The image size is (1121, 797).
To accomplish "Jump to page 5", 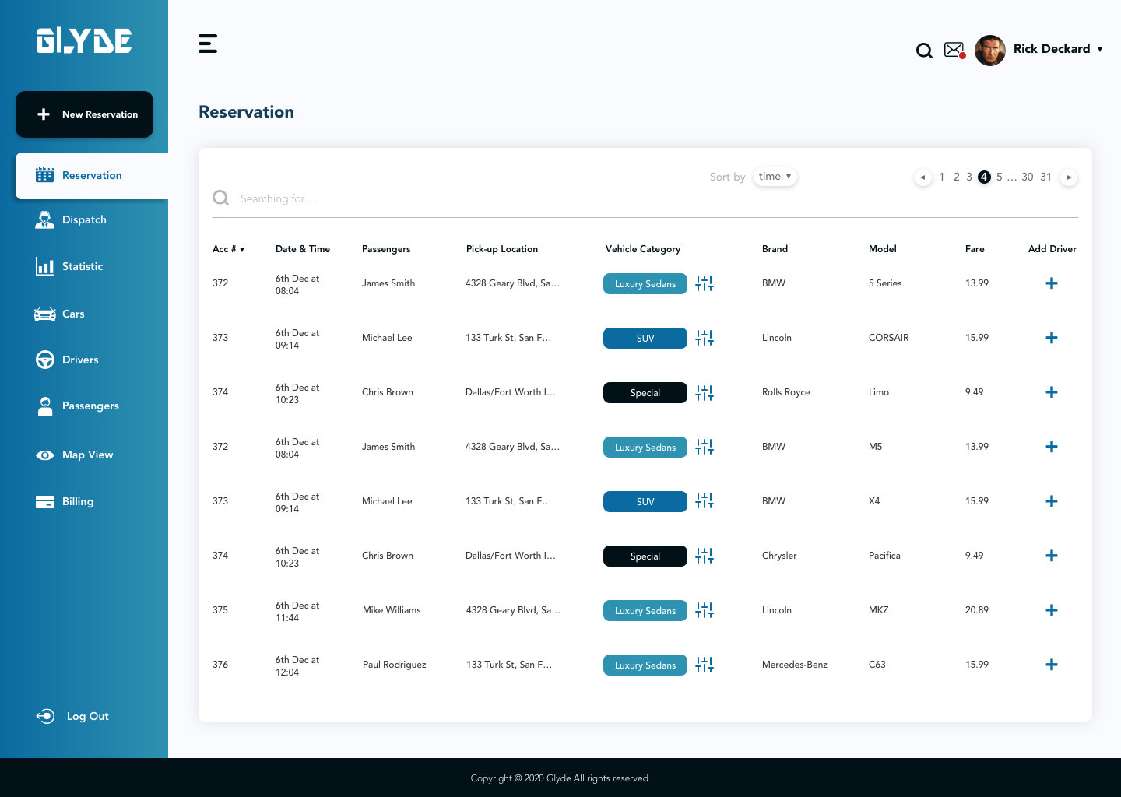I will tap(1000, 177).
